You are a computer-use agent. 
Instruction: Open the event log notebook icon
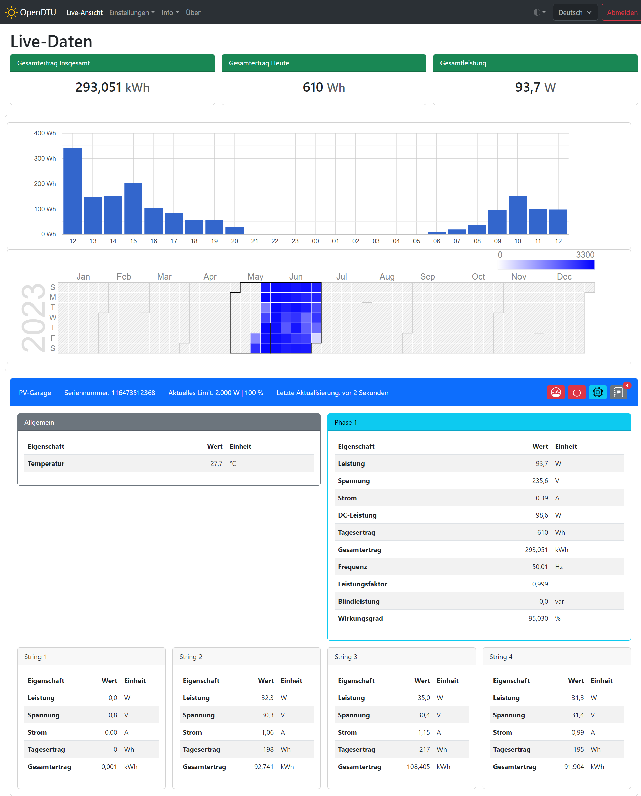point(618,392)
